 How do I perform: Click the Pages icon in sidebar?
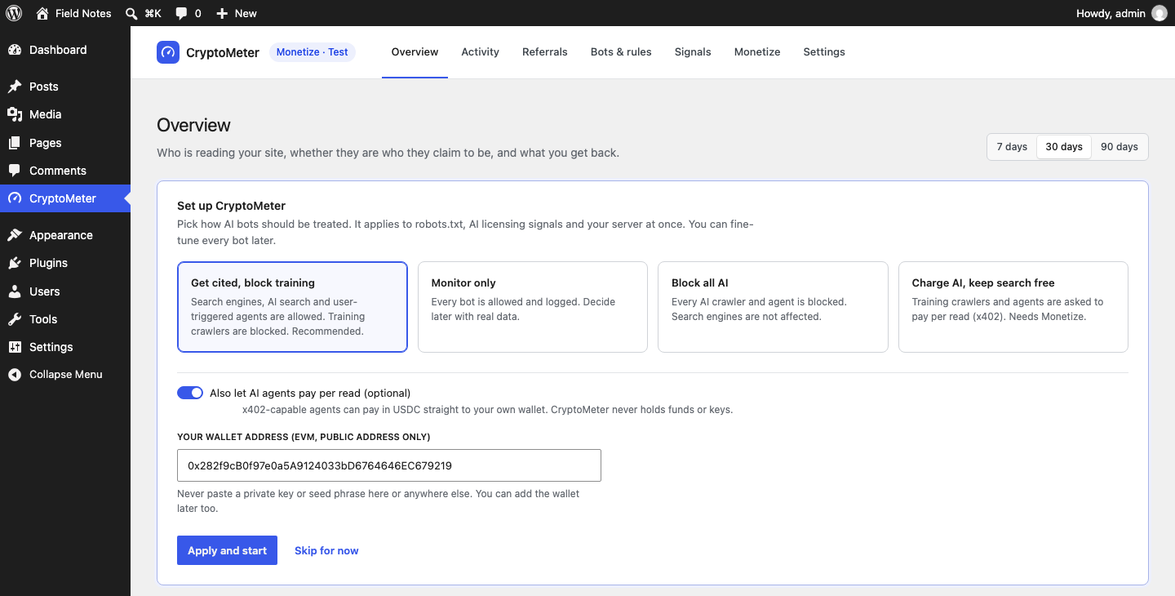(15, 143)
